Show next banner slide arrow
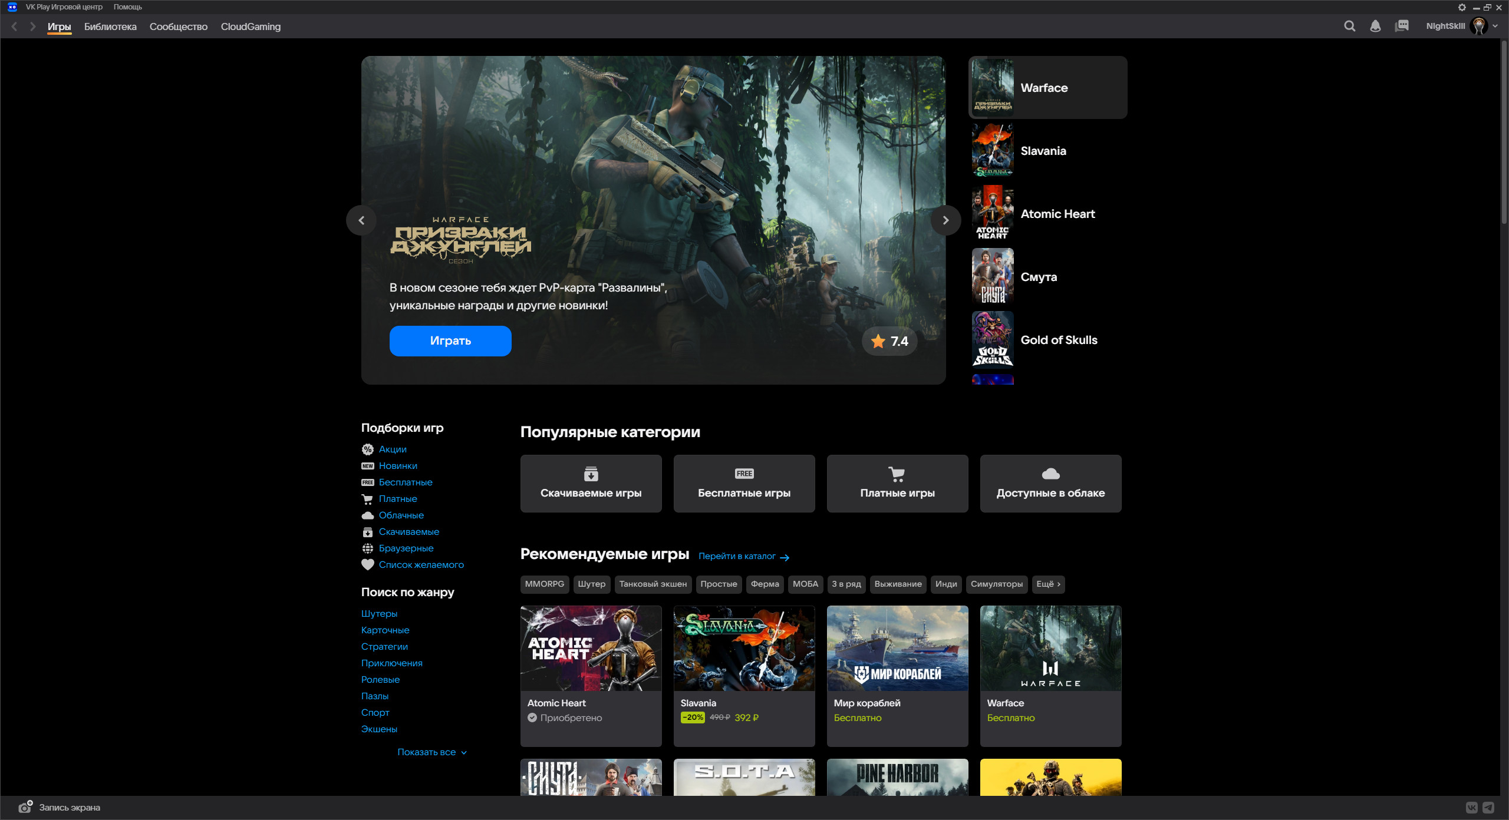Screen dimensions: 1509x820 point(945,220)
